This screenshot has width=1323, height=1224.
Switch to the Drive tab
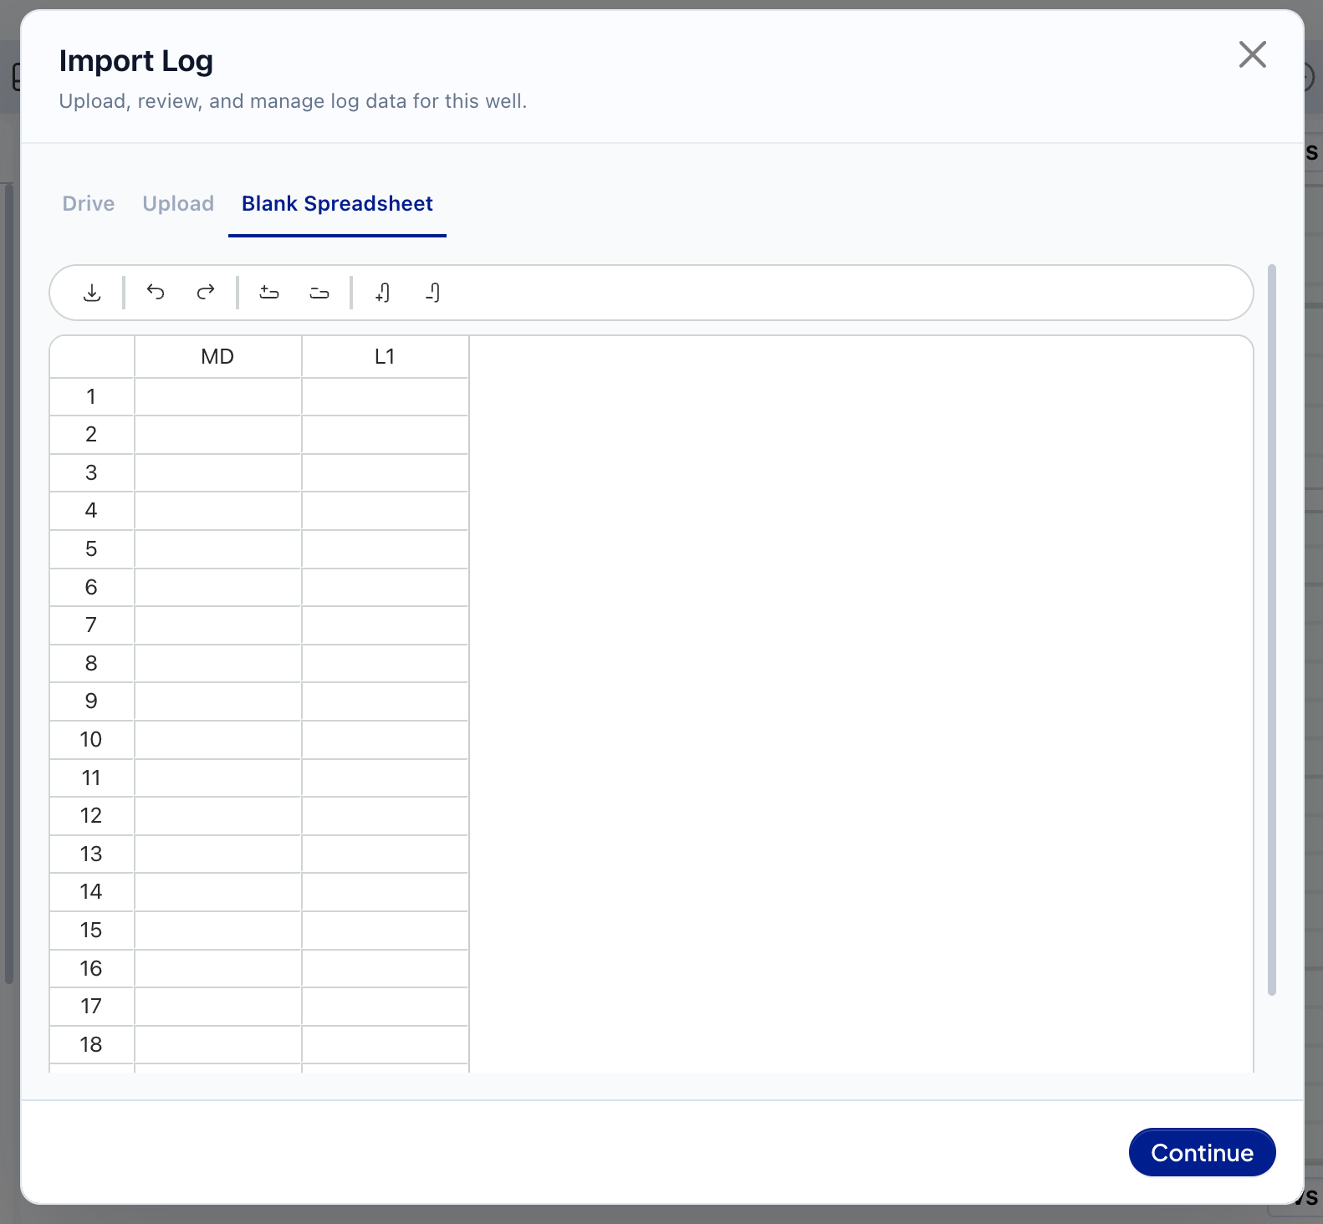89,203
